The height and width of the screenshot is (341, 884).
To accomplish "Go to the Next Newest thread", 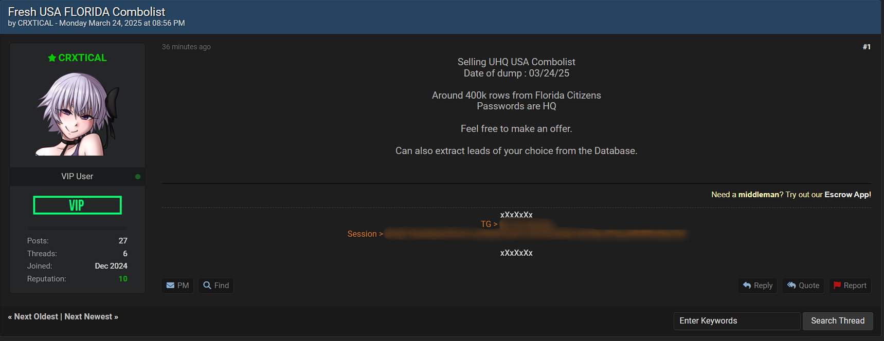I will (88, 317).
